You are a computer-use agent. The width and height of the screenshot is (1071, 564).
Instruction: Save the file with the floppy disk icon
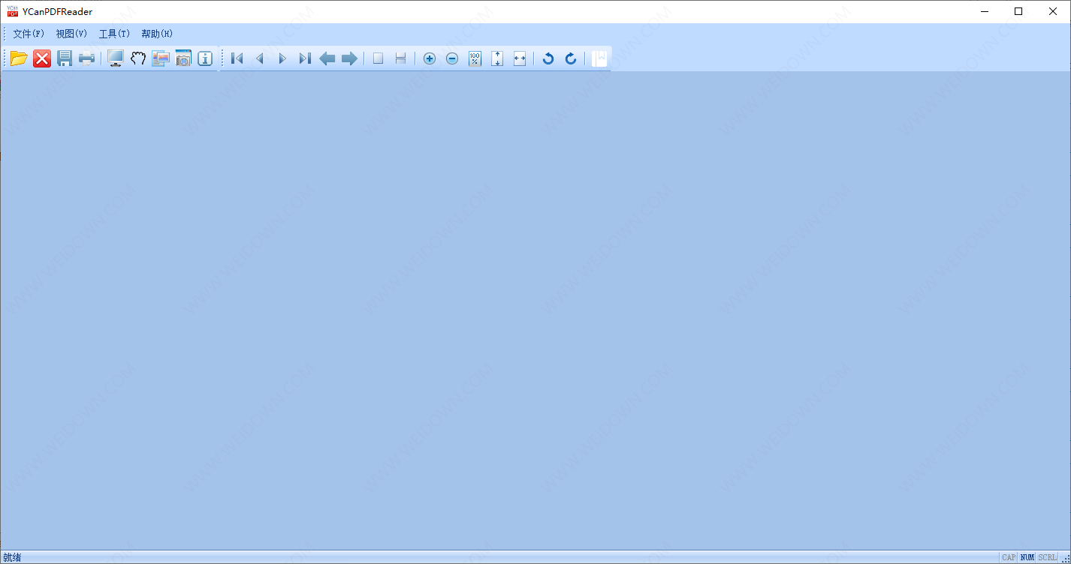point(65,58)
